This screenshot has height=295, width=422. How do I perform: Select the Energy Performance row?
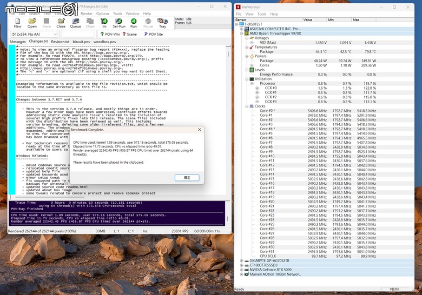pos(324,75)
